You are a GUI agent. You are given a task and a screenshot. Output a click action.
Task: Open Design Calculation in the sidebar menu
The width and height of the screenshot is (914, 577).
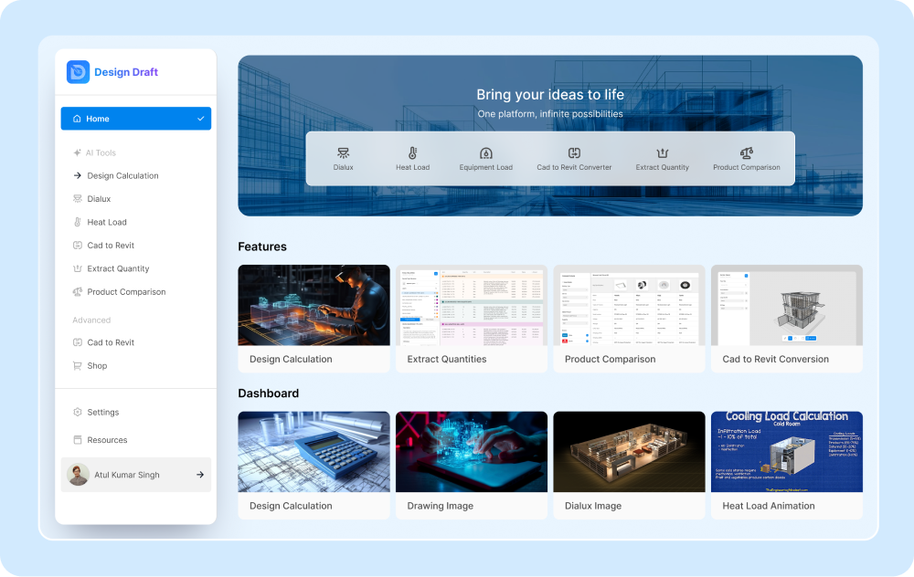122,176
